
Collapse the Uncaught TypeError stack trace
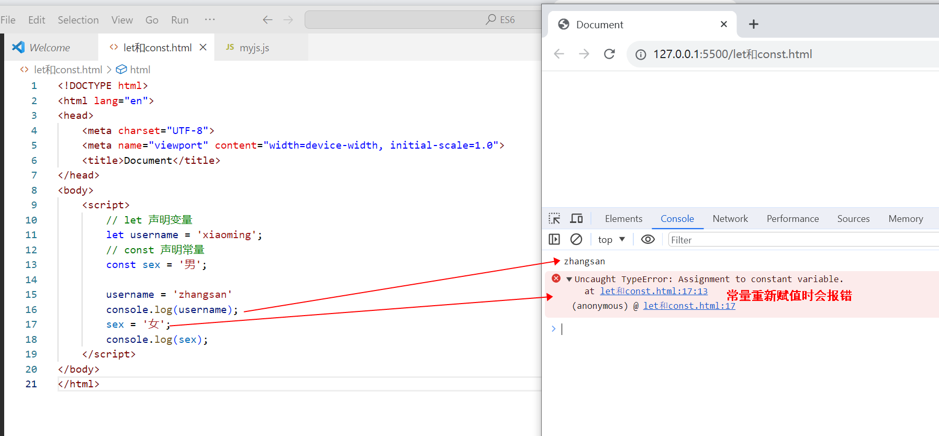[569, 279]
